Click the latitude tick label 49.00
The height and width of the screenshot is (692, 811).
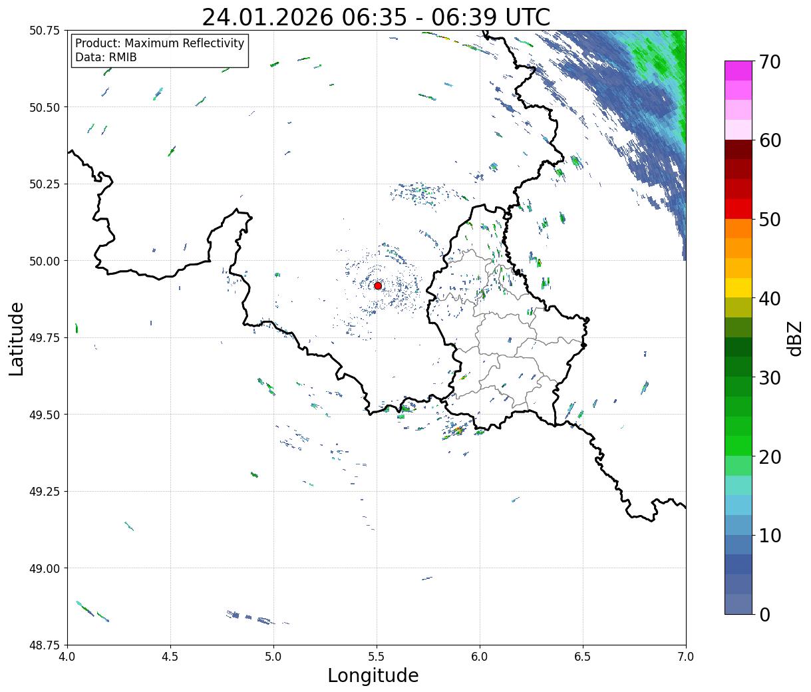click(x=45, y=568)
